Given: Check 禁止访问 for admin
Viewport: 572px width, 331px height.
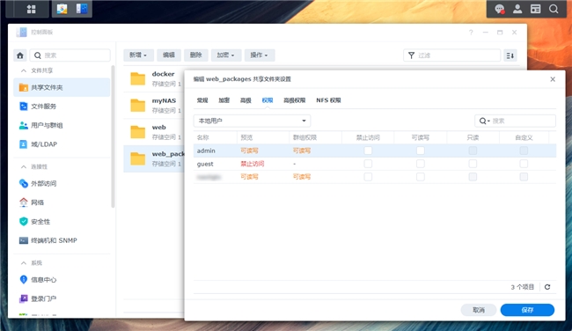Looking at the screenshot, I should tap(368, 151).
